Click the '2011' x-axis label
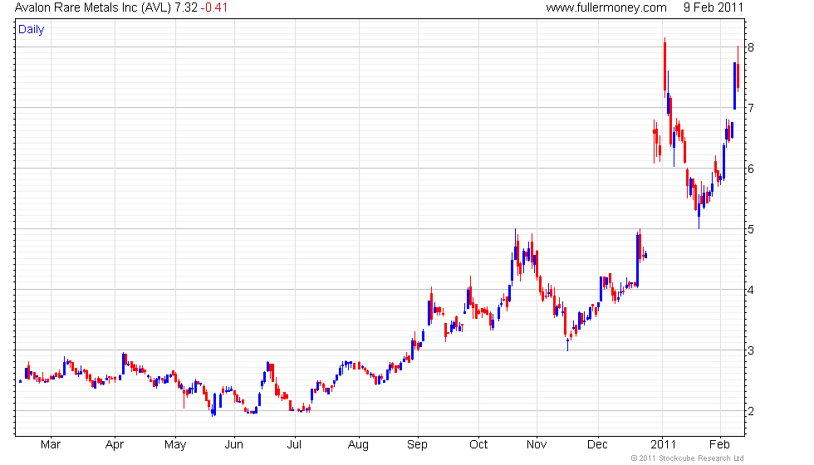814x465 pixels. (x=664, y=445)
